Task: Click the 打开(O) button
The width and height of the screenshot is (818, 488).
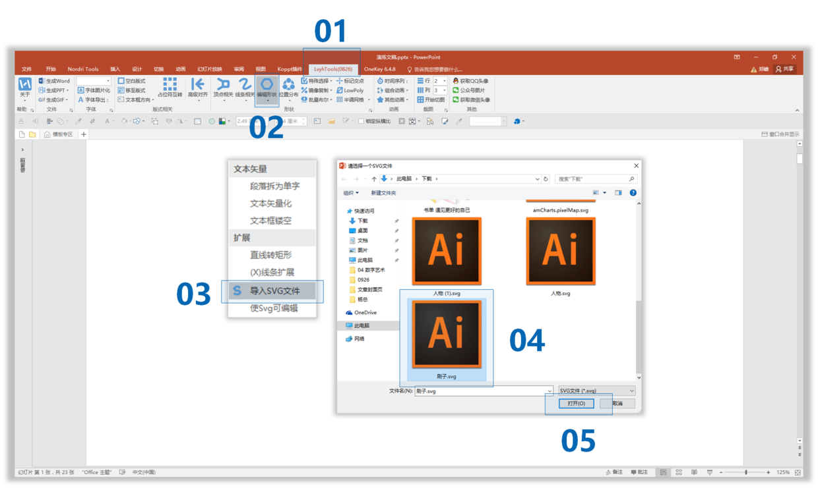Action: (576, 403)
